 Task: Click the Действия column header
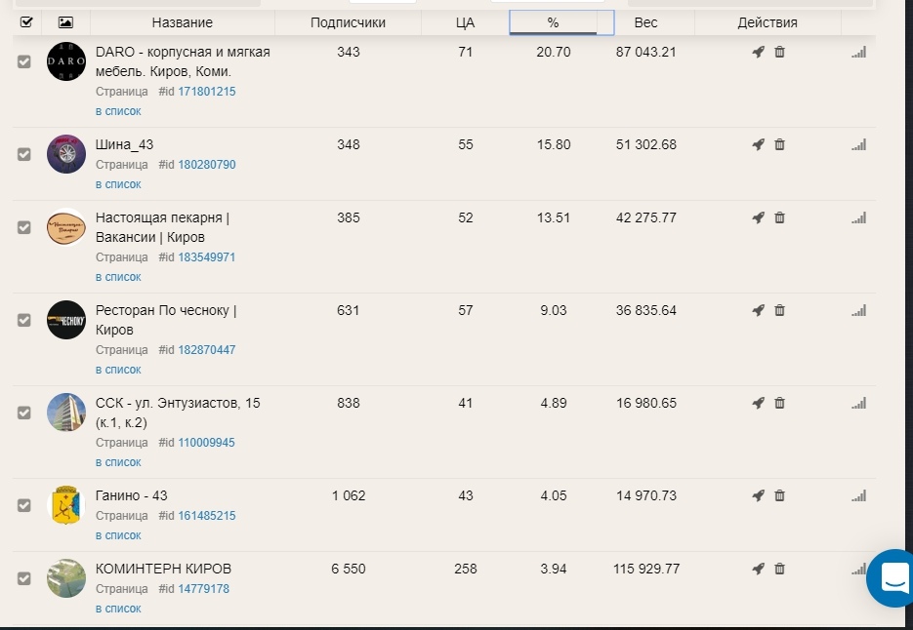coord(768,22)
